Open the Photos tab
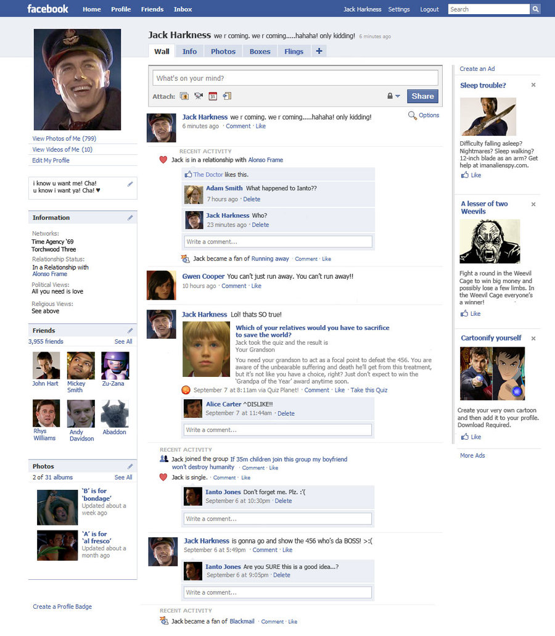This screenshot has width=555, height=636. tap(223, 52)
